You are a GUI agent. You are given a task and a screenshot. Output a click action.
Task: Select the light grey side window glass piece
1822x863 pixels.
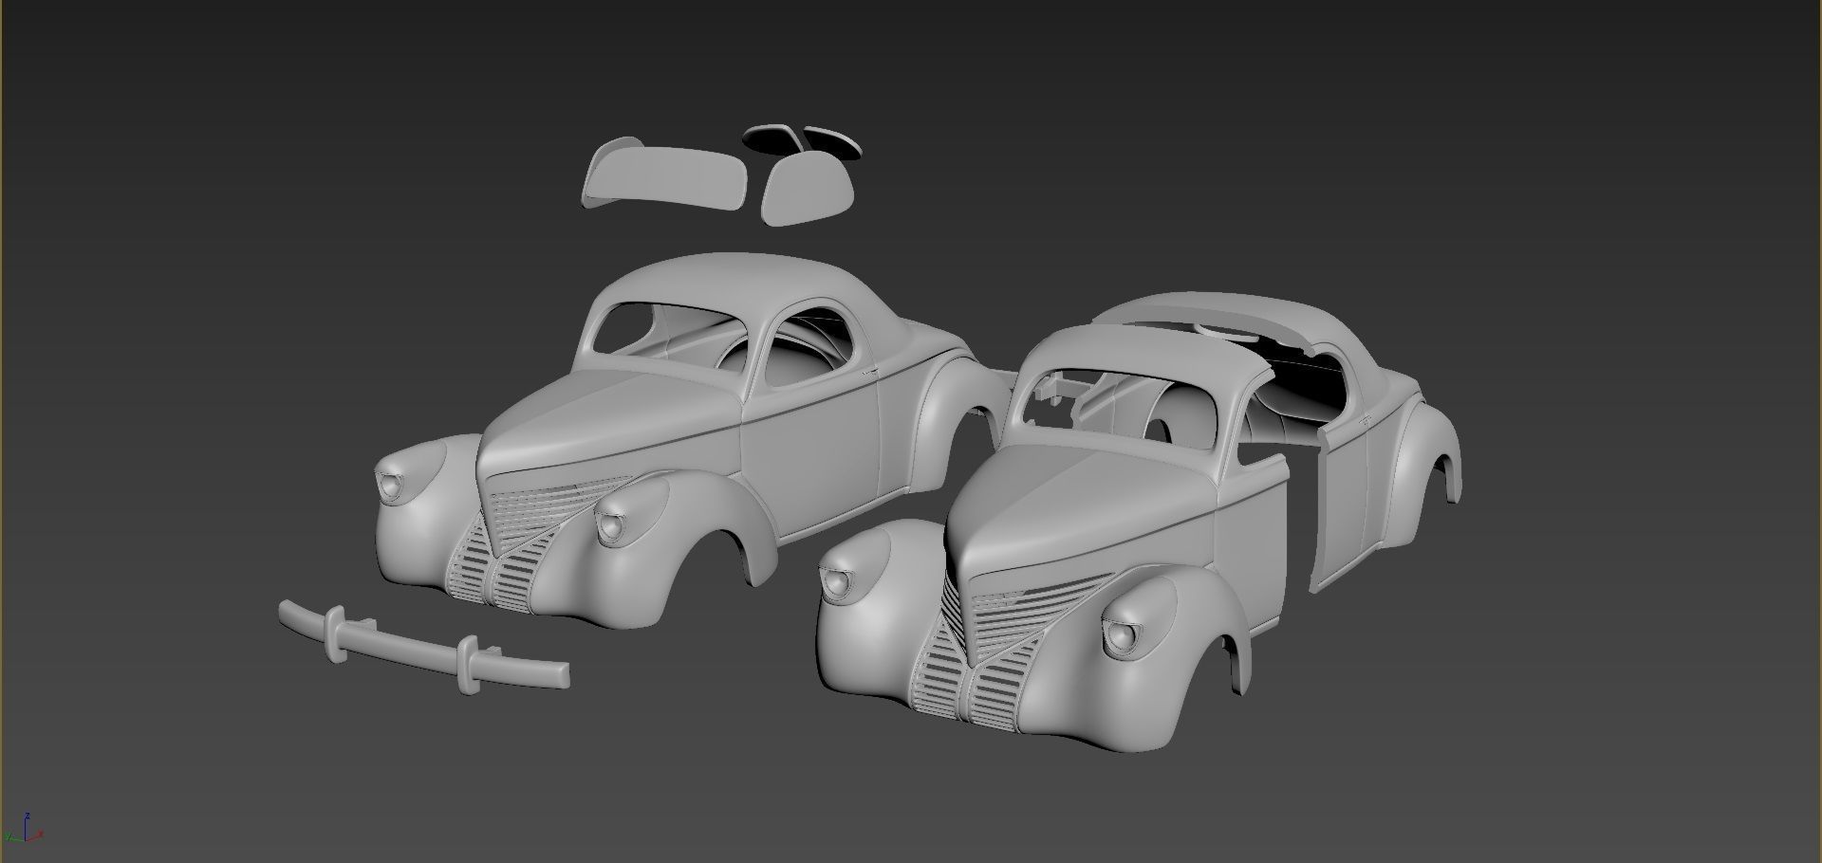(809, 189)
